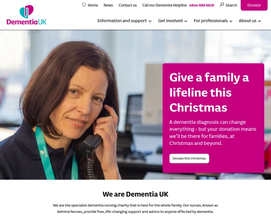Click the home icon in top navigation
Viewport: 271px width, 216px height.
coord(84,5)
